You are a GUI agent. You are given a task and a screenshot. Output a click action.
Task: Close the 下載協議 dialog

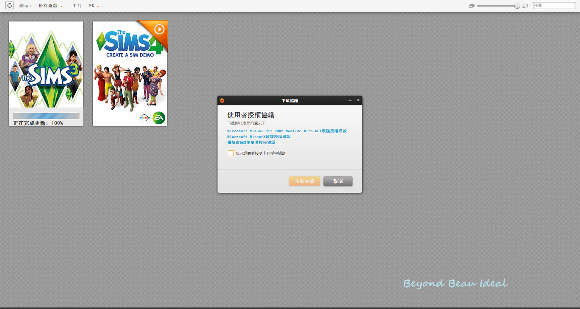pos(358,100)
